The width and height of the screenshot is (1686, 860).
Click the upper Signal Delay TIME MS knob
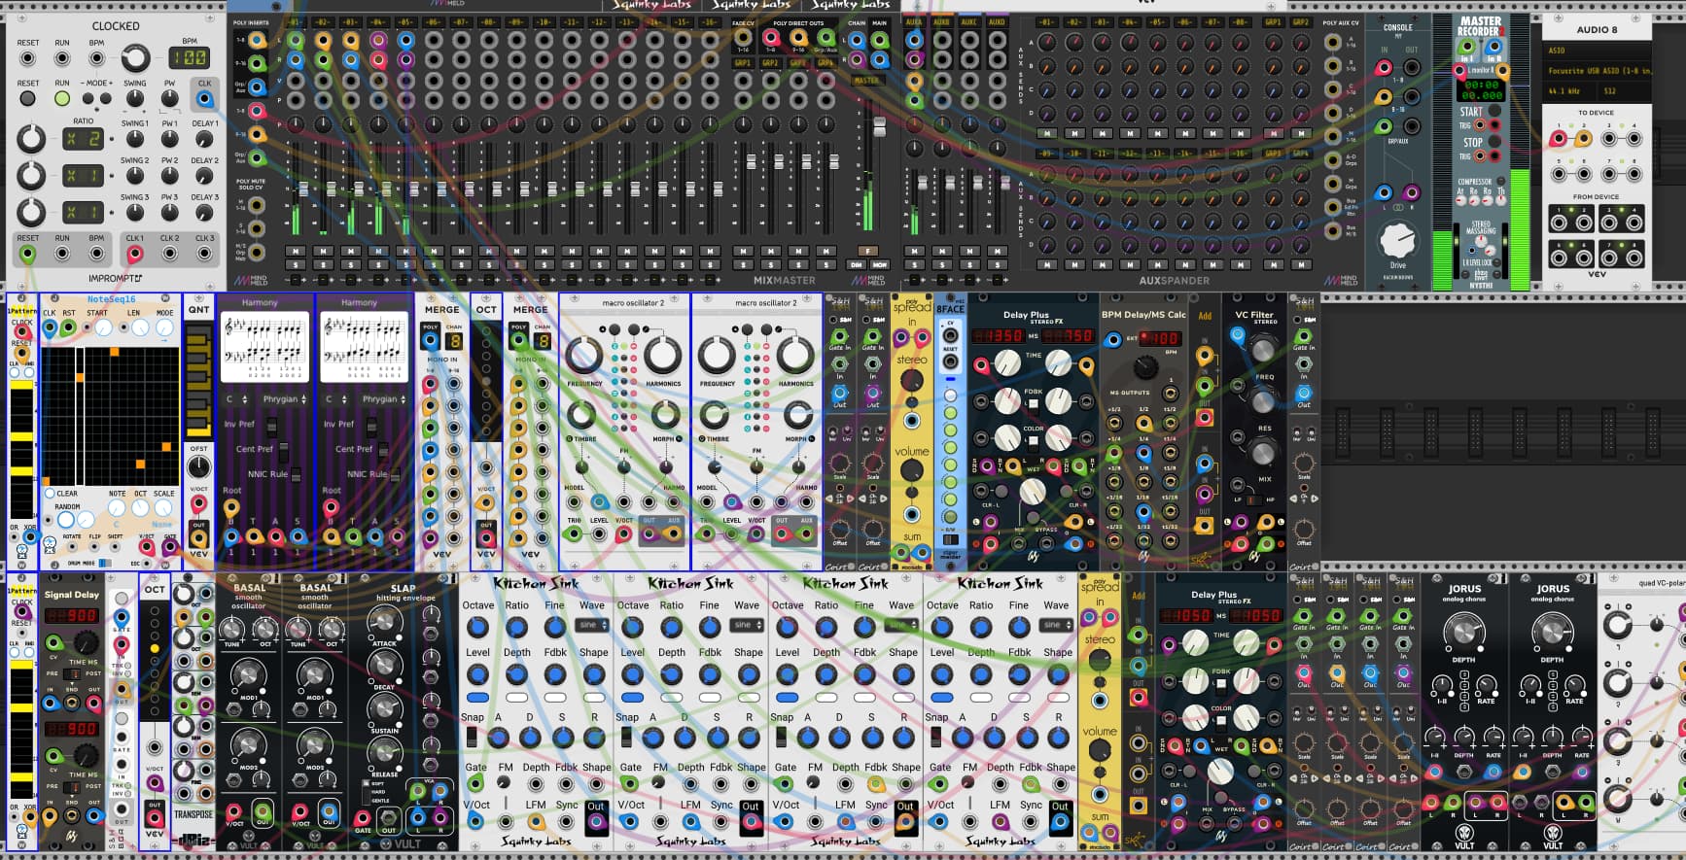tap(86, 642)
